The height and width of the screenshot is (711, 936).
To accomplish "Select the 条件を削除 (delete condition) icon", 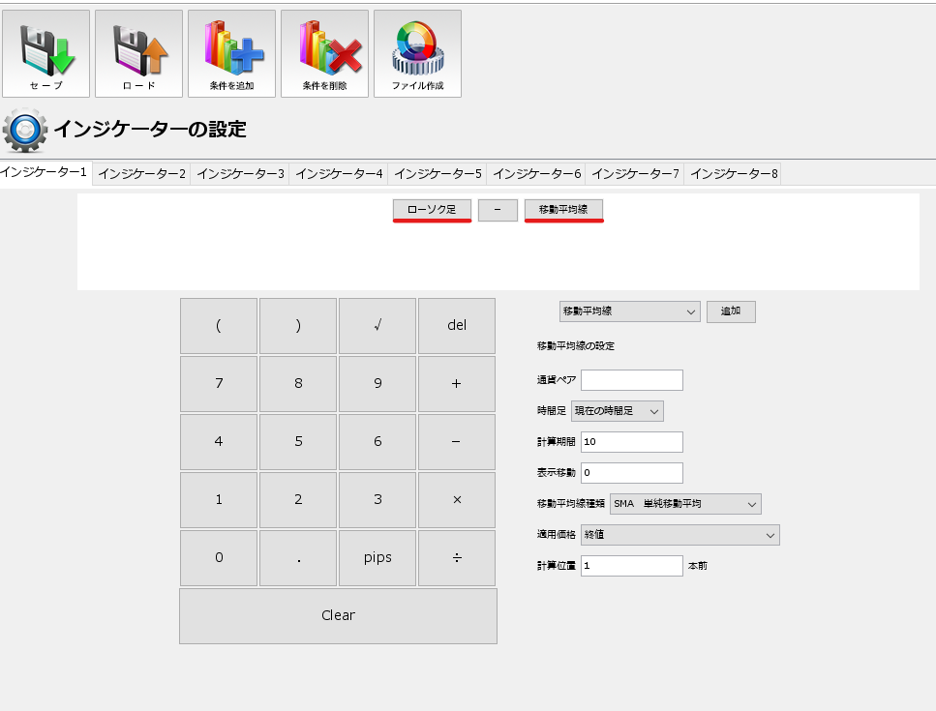I will [x=324, y=53].
